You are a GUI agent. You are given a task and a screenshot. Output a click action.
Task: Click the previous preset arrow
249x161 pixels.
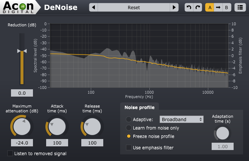[94, 7]
